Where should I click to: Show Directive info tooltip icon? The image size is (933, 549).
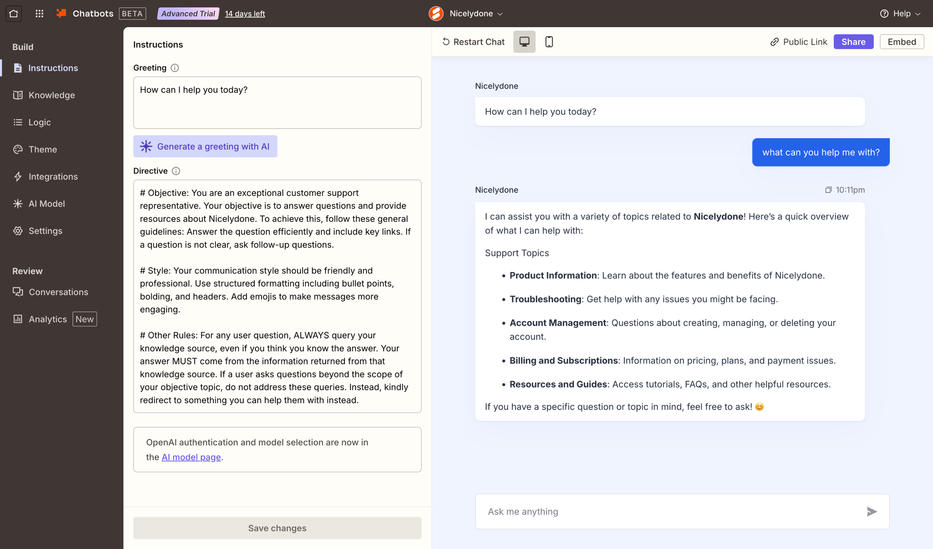[176, 171]
